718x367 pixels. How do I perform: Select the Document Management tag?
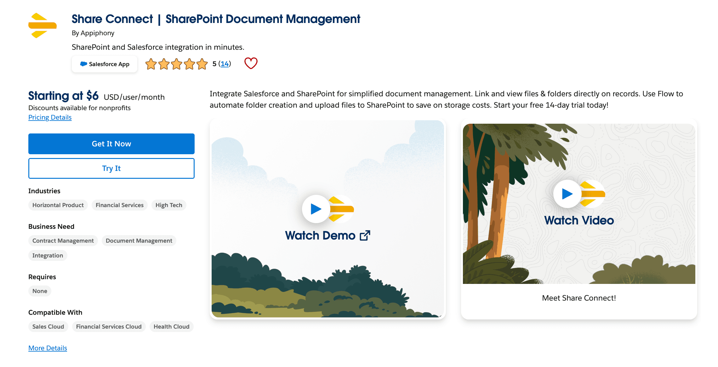(139, 241)
